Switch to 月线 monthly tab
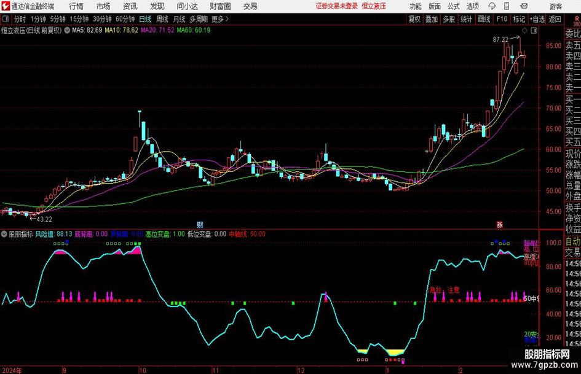This screenshot has height=374, width=581. tap(180, 19)
